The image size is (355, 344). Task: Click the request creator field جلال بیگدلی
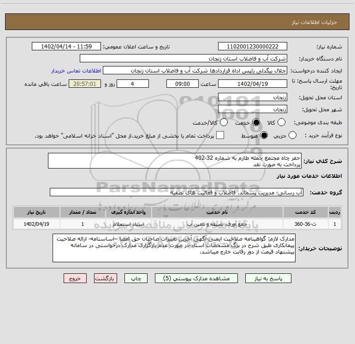pyautogui.click(x=195, y=71)
